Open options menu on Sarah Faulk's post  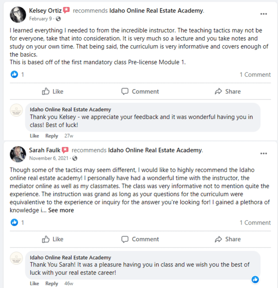264,153
